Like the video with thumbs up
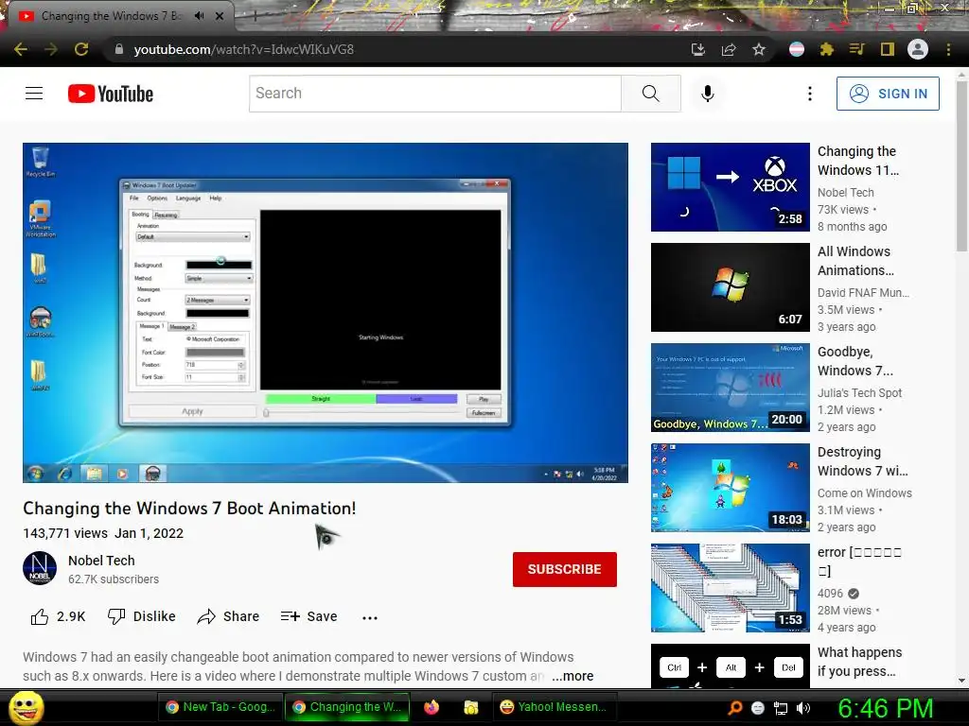The height and width of the screenshot is (726, 969). 58,616
